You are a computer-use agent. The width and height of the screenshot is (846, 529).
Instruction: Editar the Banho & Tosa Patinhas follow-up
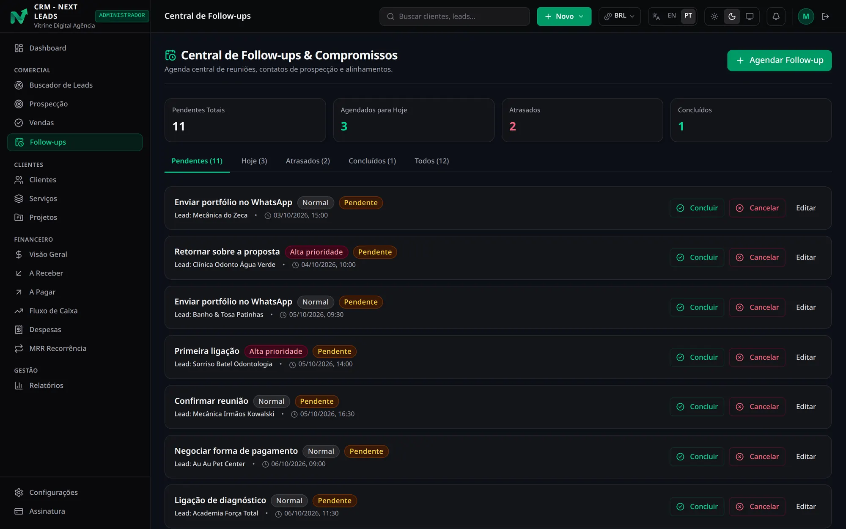coord(806,307)
